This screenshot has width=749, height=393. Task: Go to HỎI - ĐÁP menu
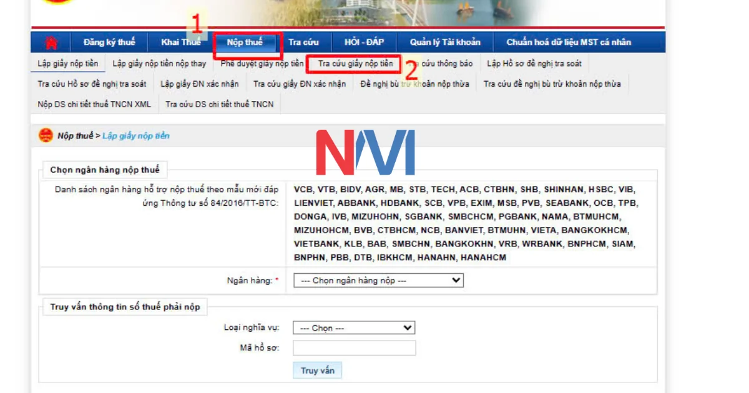point(364,42)
